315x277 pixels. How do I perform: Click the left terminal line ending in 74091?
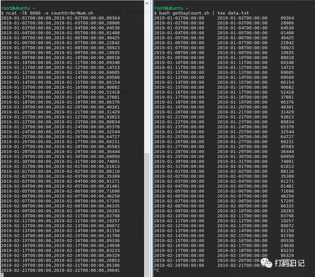(x=60, y=162)
